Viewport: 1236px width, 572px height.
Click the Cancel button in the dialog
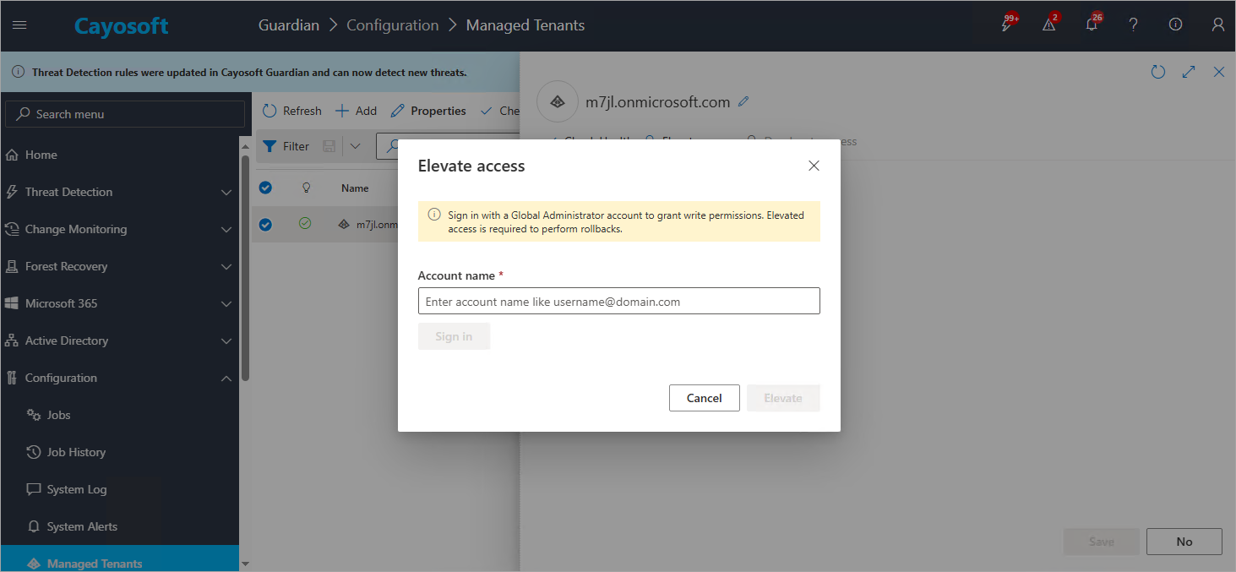coord(704,398)
